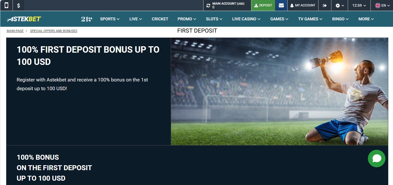This screenshot has height=185, width=393.
Task: Click the dollar sign payments icon
Action: point(19,5)
